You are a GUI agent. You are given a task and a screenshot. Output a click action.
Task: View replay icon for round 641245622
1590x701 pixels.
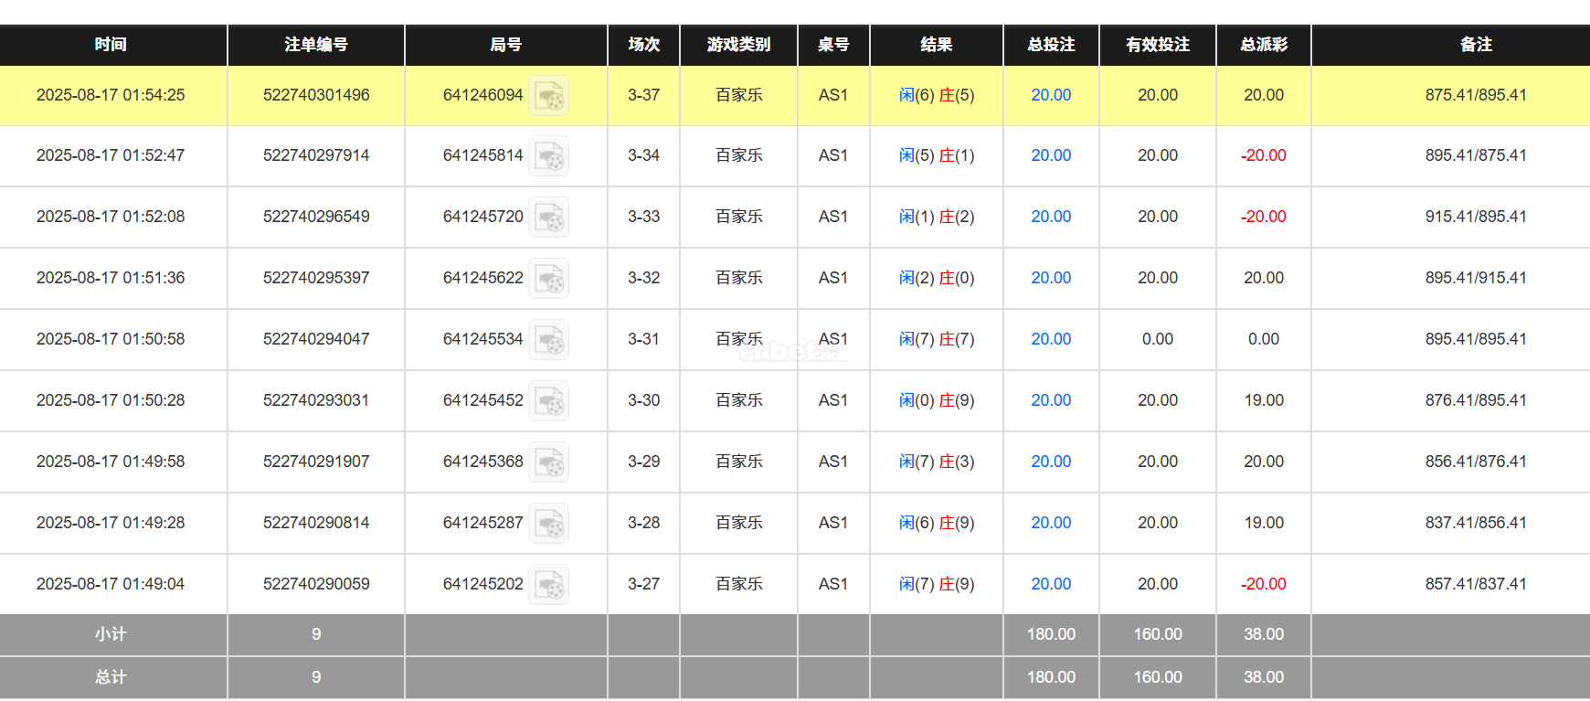pyautogui.click(x=549, y=279)
